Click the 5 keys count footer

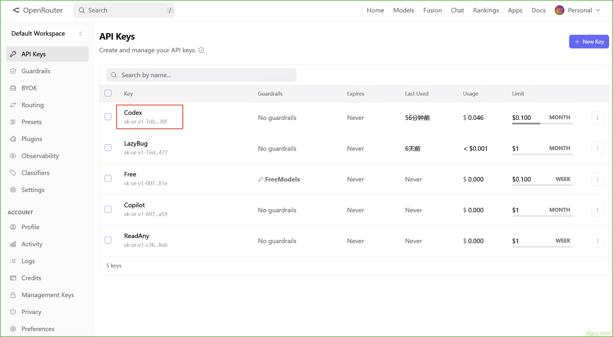pos(114,265)
